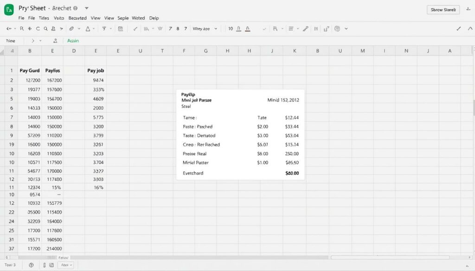Click the Tom 3 sheet tab label
Image resolution: width=475 pixels, height=271 pixels.
click(x=10, y=265)
